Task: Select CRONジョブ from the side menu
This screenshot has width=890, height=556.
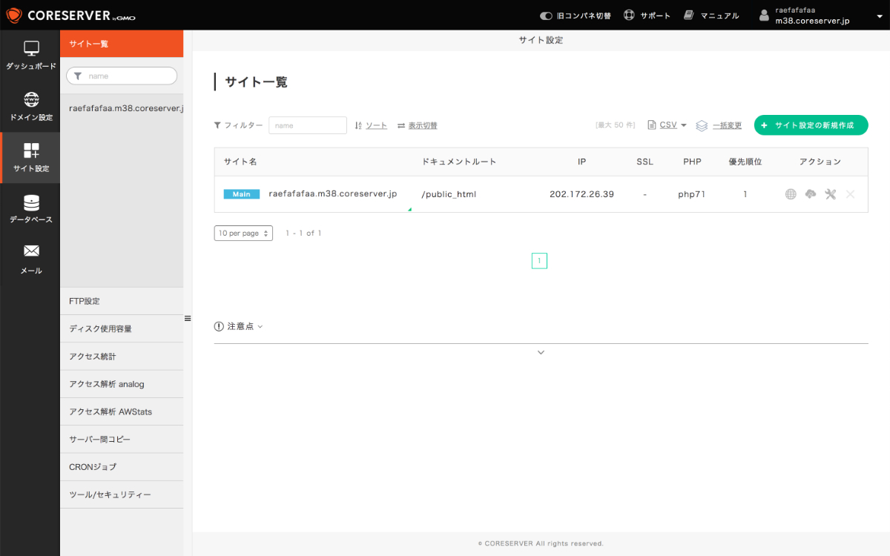Action: coord(93,467)
